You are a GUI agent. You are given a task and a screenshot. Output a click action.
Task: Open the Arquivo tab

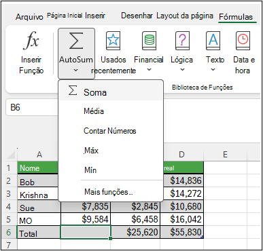tap(29, 17)
